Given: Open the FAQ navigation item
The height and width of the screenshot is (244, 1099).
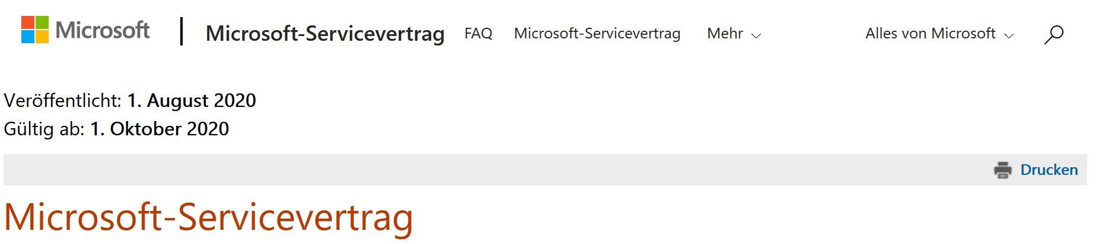Looking at the screenshot, I should tap(478, 34).
